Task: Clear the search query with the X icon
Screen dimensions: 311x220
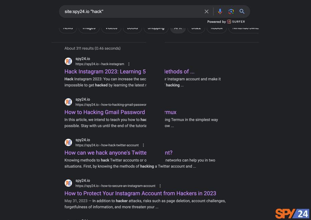Action: point(206,11)
